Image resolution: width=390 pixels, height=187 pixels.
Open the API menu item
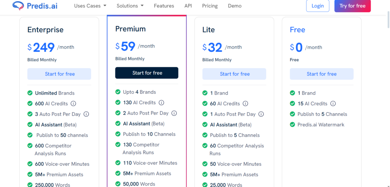tap(188, 6)
